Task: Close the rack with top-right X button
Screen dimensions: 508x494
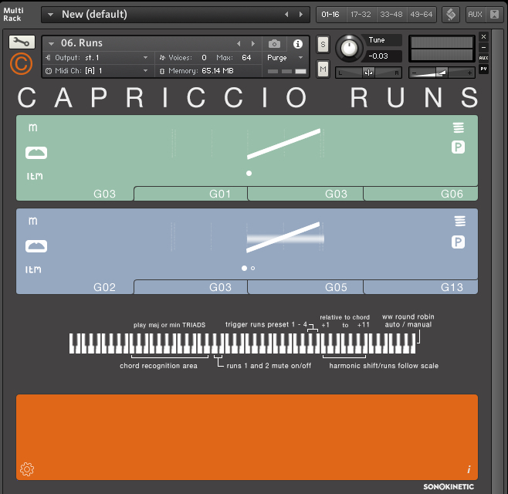Action: (x=483, y=36)
